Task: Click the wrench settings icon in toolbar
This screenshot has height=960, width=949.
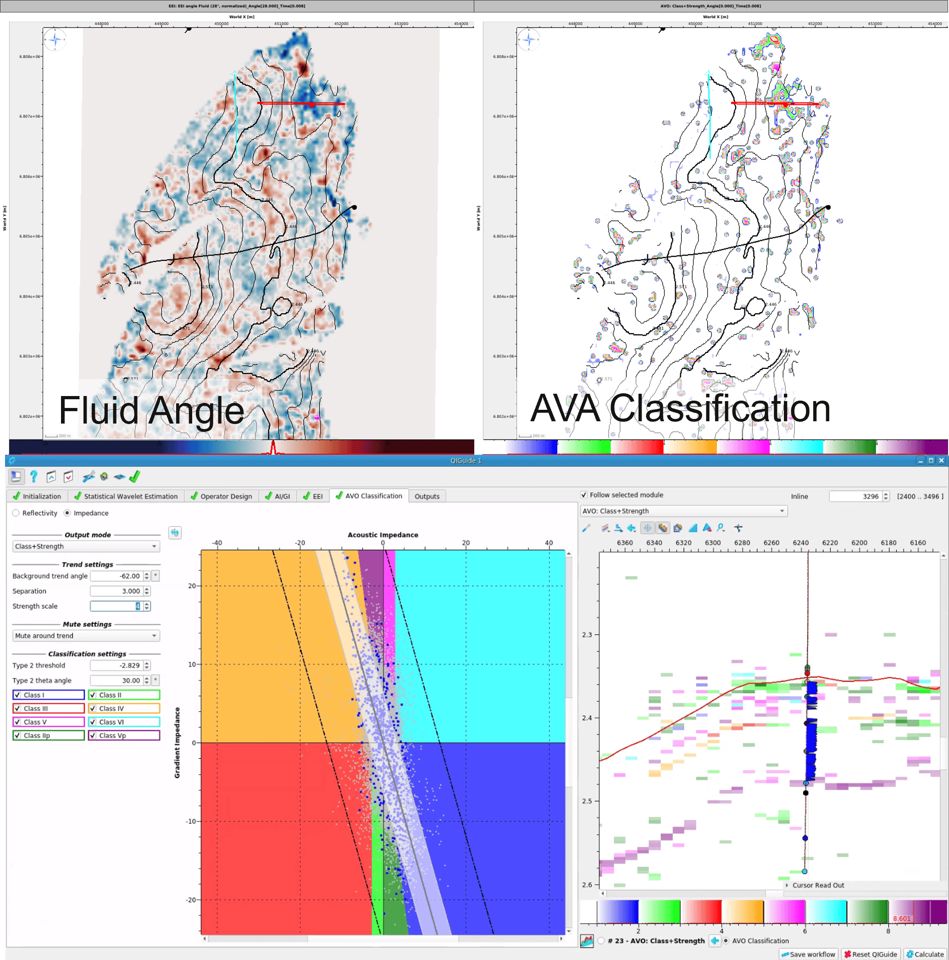Action: click(x=89, y=476)
